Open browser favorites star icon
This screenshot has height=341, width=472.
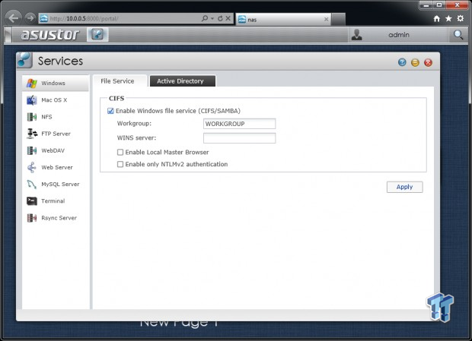tap(448, 19)
